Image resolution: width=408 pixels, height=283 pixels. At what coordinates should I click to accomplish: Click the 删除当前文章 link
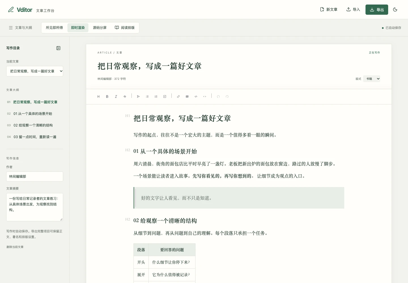[15, 247]
